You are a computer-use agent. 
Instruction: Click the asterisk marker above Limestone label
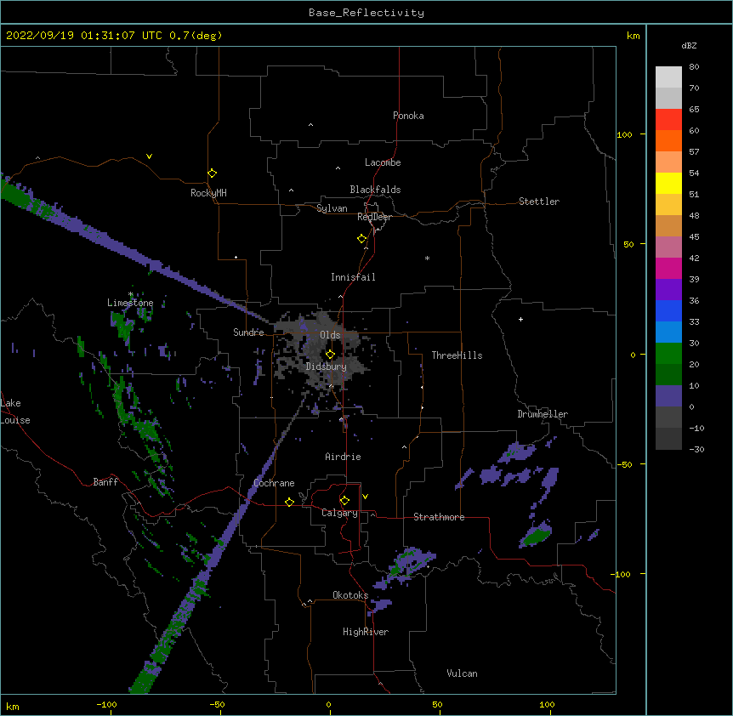click(x=131, y=294)
